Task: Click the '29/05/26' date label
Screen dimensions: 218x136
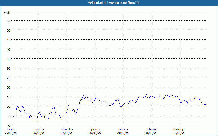Action: 123,133
